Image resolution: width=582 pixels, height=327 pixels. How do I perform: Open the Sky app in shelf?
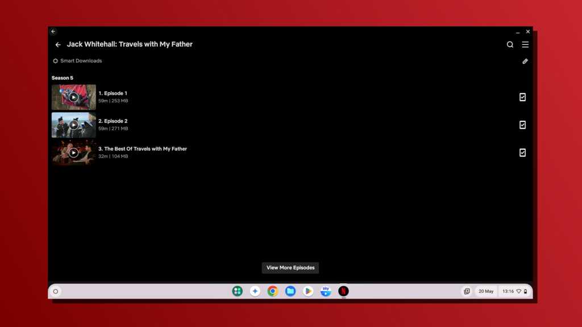tap(326, 291)
